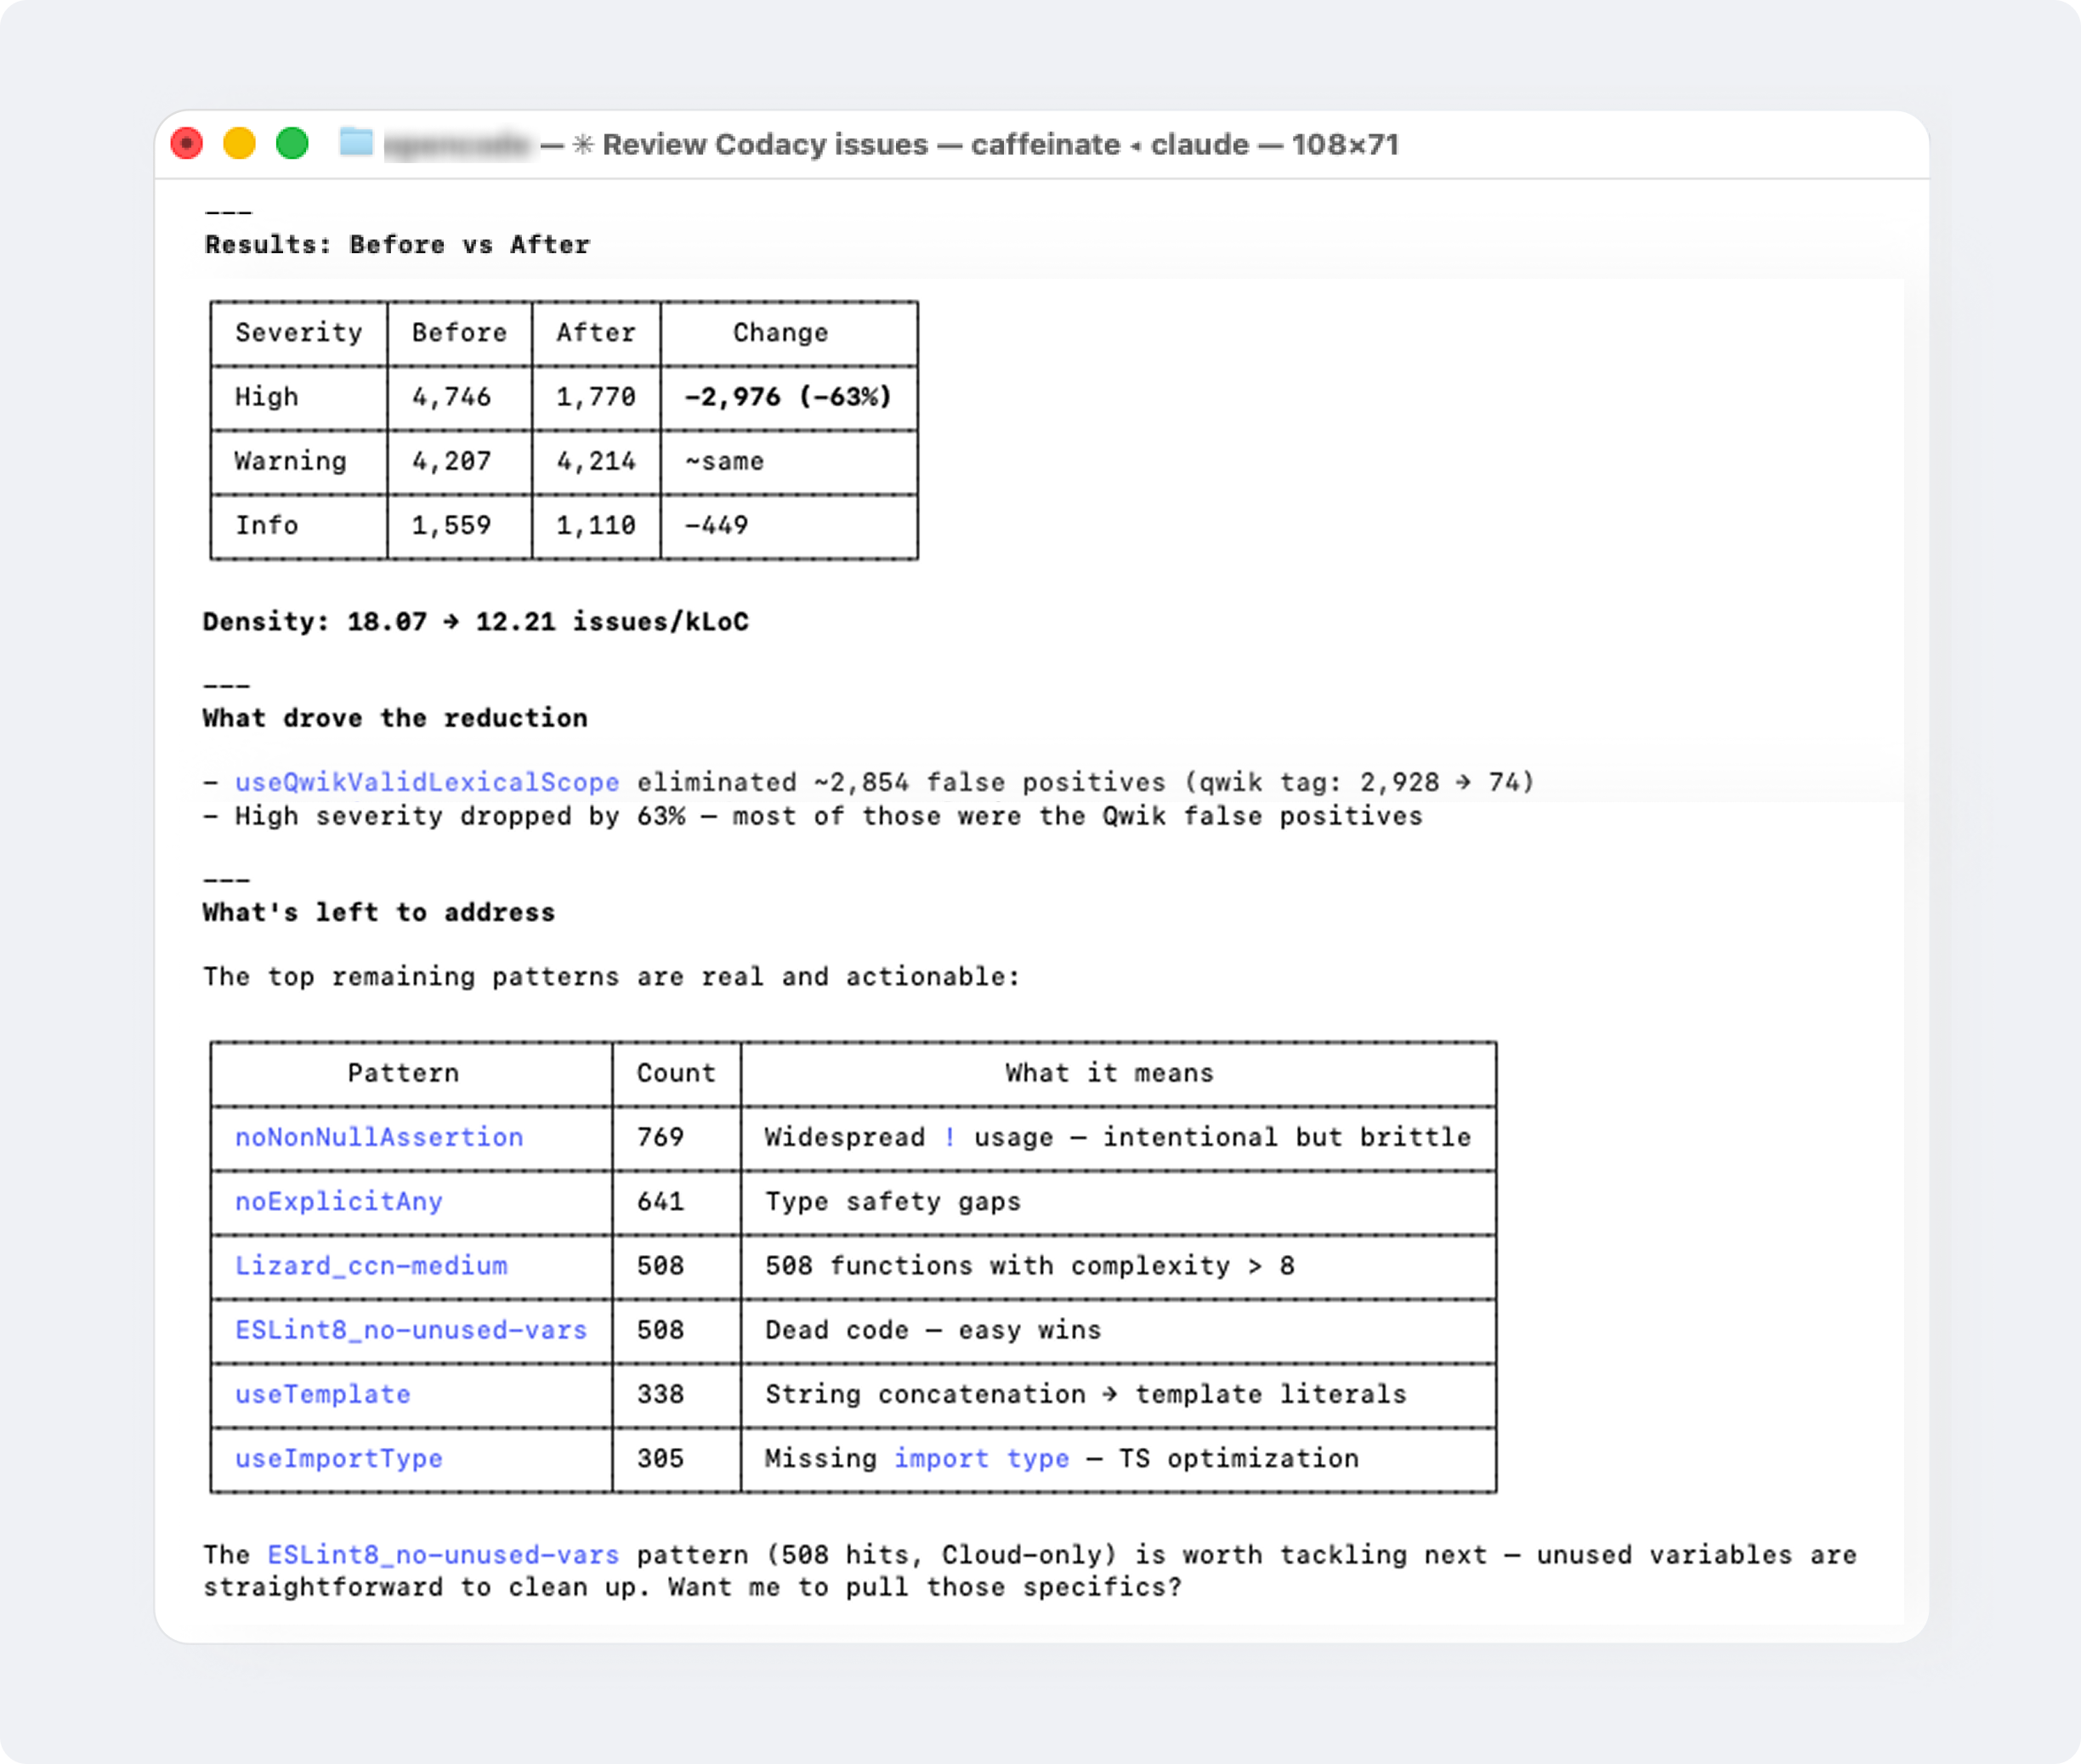
Task: Select "String concatenation → template literals" description
Action: (x=1086, y=1394)
